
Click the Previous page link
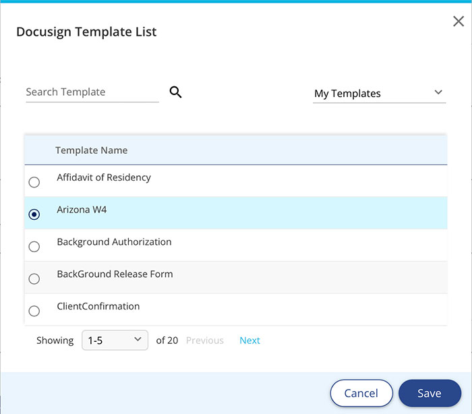[205, 341]
